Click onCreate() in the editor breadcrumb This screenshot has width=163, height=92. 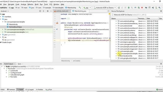tap(76, 61)
